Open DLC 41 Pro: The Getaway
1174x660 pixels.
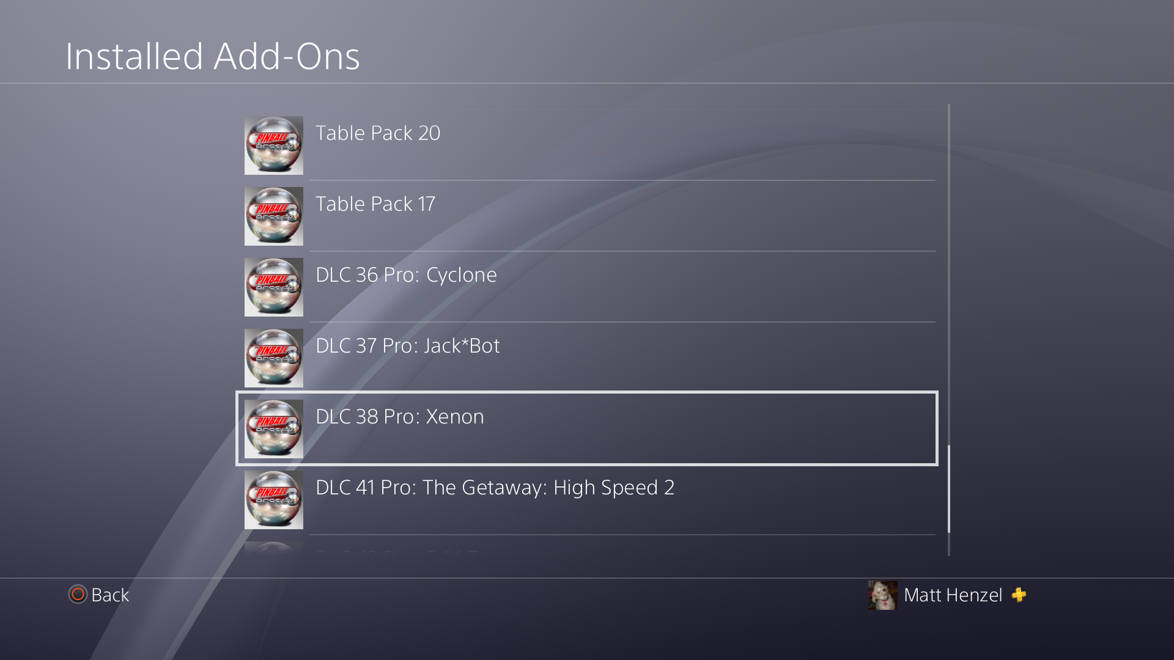(587, 500)
